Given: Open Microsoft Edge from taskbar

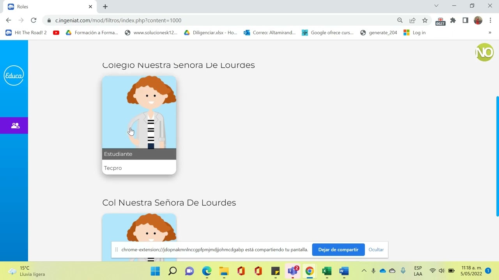Looking at the screenshot, I should tap(207, 271).
